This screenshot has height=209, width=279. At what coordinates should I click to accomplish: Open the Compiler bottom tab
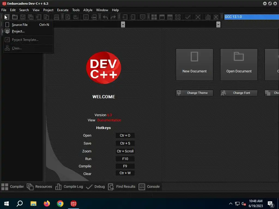pos(13,187)
